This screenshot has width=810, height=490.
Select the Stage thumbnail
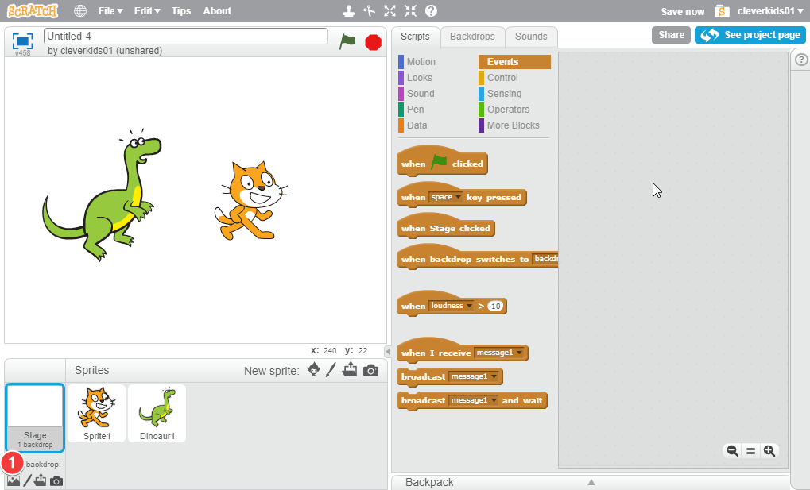[35, 417]
